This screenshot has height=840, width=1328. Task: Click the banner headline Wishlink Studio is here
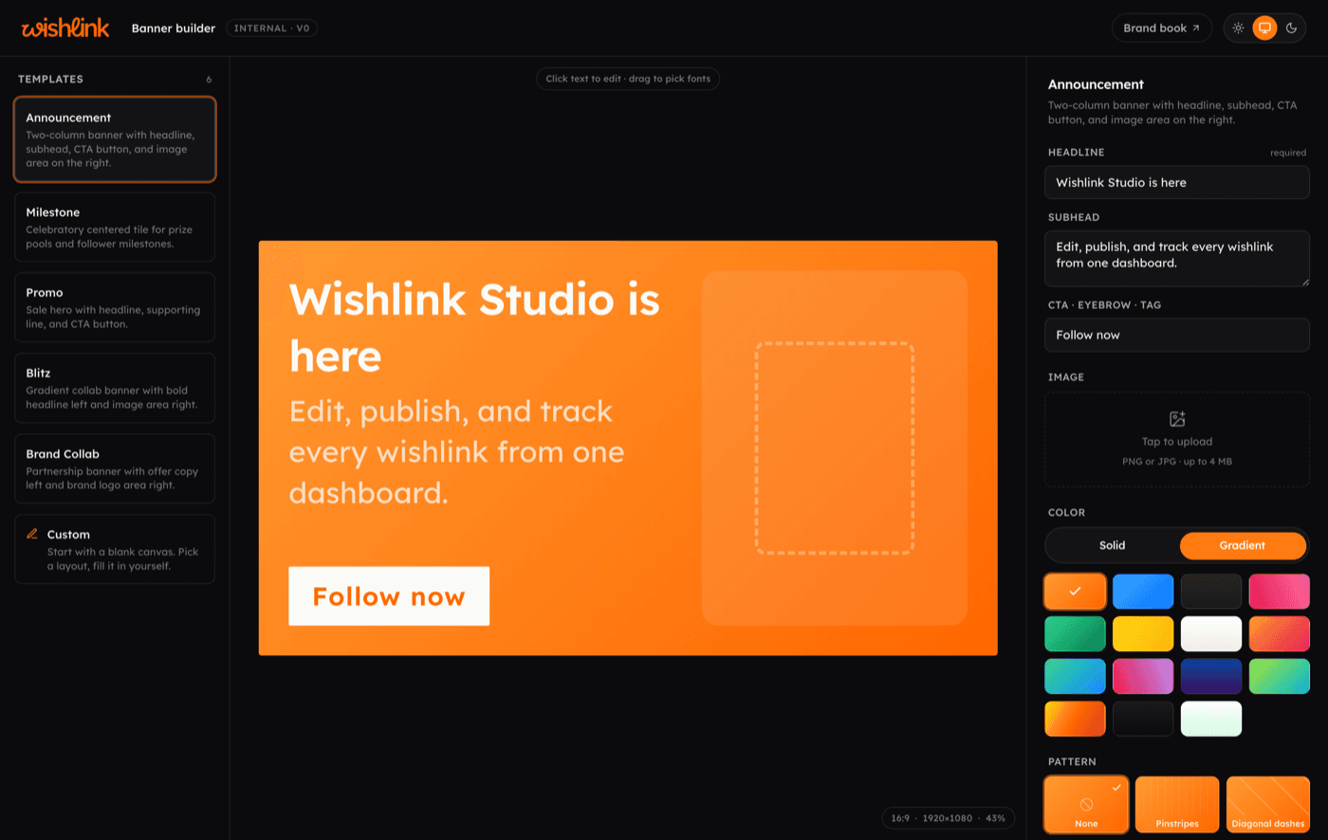pos(474,328)
